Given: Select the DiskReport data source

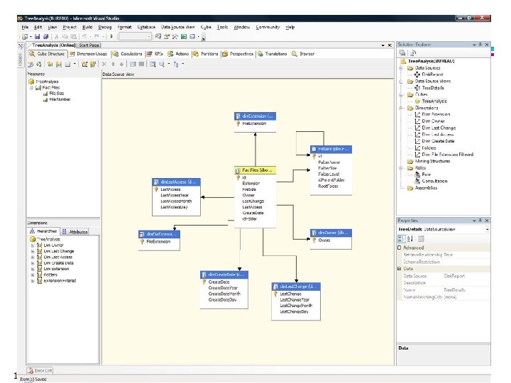Looking at the screenshot, I should tap(432, 74).
